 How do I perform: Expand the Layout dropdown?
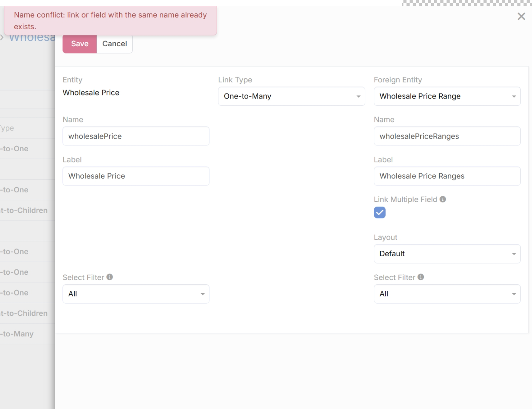[447, 254]
